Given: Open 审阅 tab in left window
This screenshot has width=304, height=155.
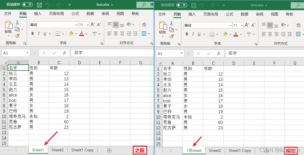Looking at the screenshot, I should click(x=105, y=14).
